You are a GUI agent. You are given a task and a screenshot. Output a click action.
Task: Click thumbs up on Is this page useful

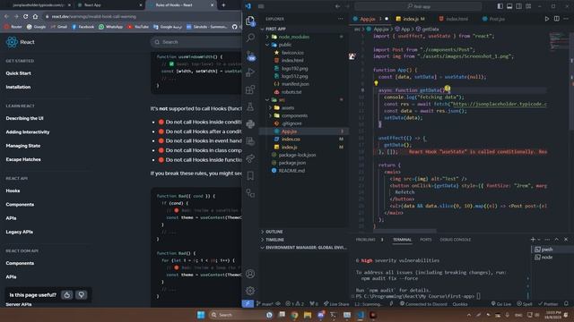[67, 294]
